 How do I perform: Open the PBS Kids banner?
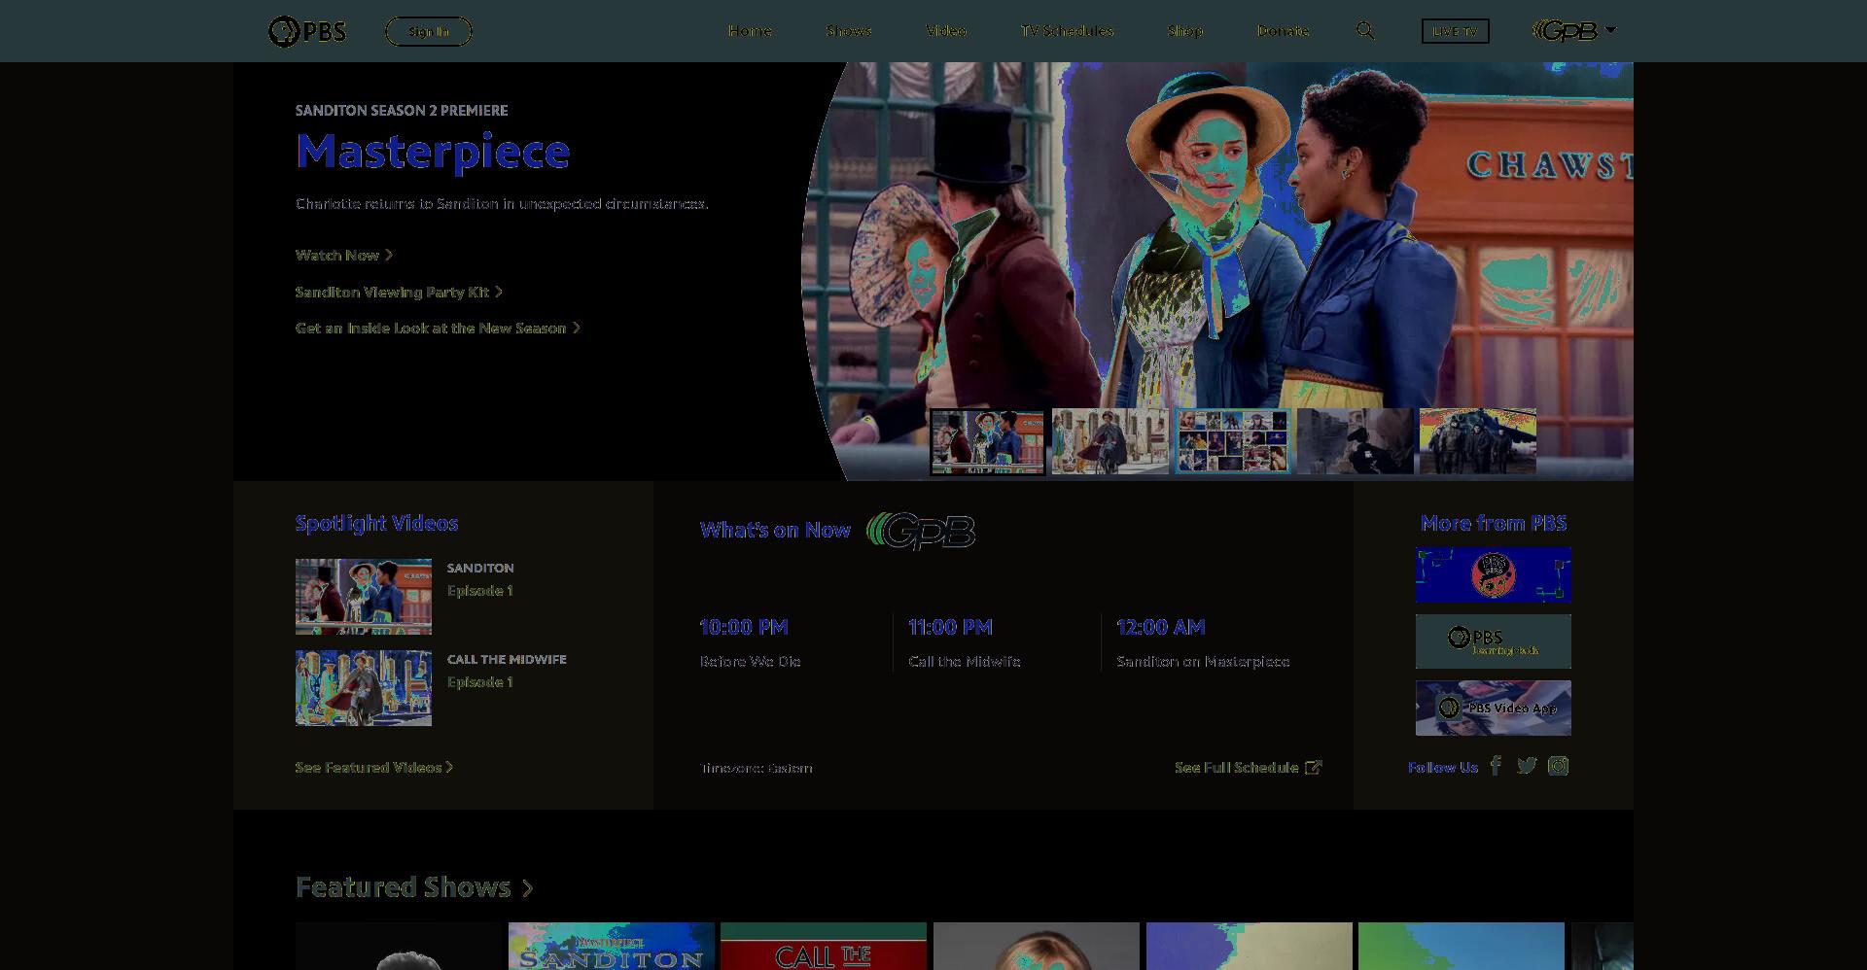coord(1493,575)
